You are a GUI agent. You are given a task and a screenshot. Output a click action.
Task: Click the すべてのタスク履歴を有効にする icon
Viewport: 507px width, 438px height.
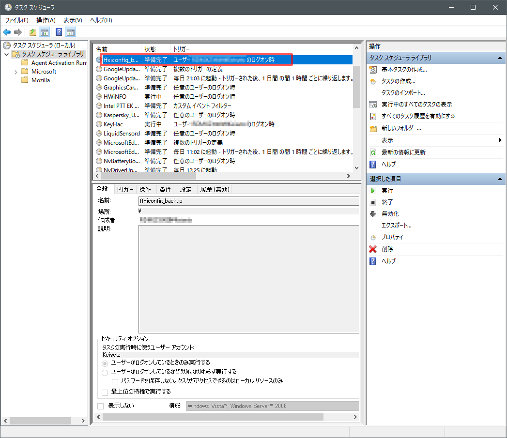(x=373, y=116)
